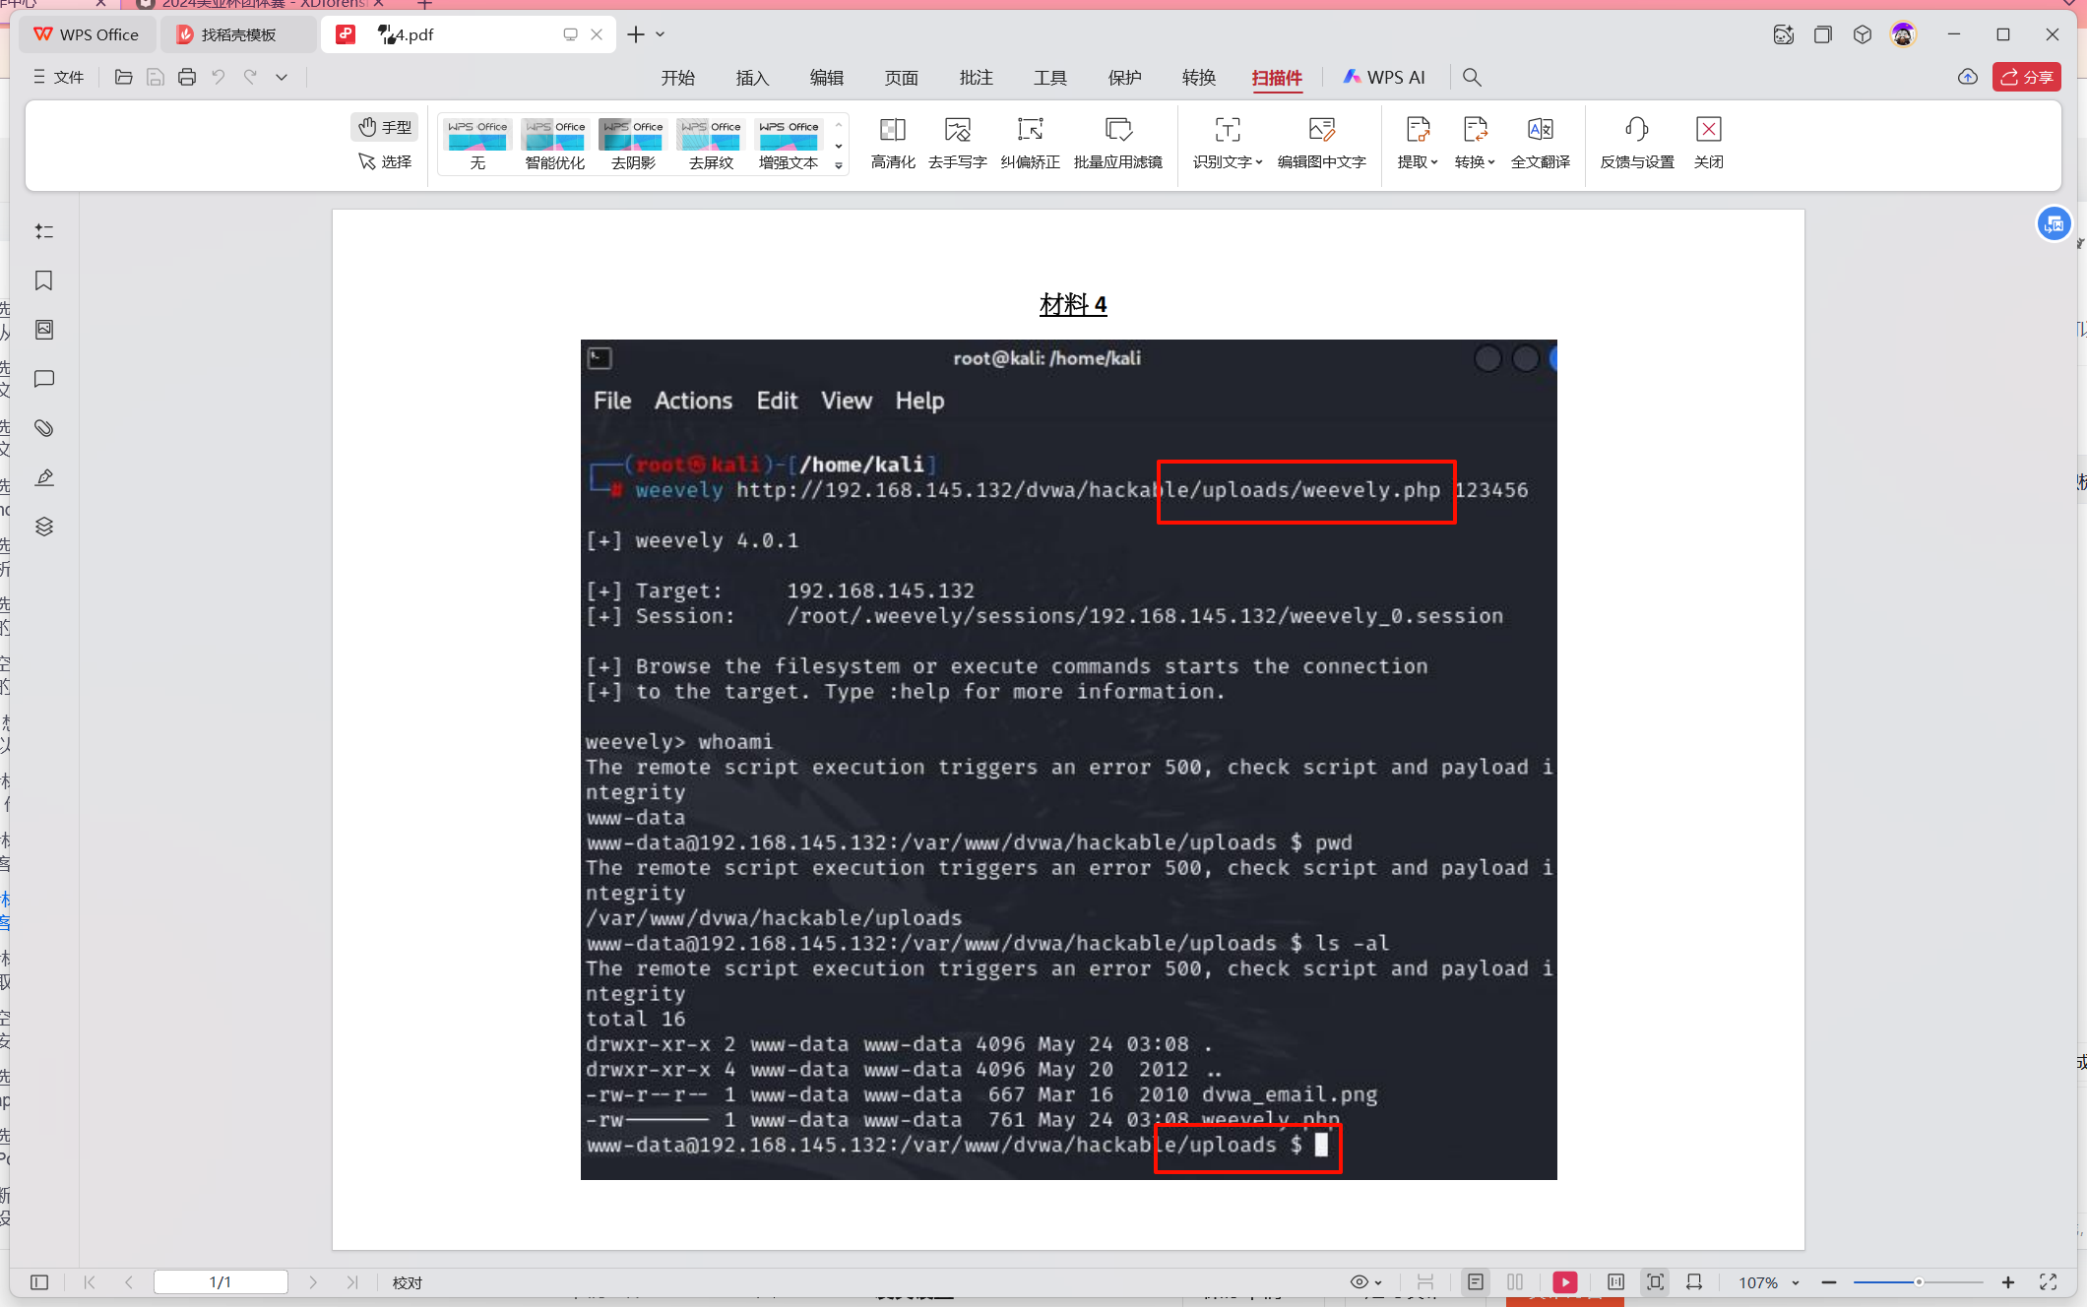Switch to the 转换 ribbon tab
Viewport: 2087px width, 1307px height.
[x=1198, y=77]
